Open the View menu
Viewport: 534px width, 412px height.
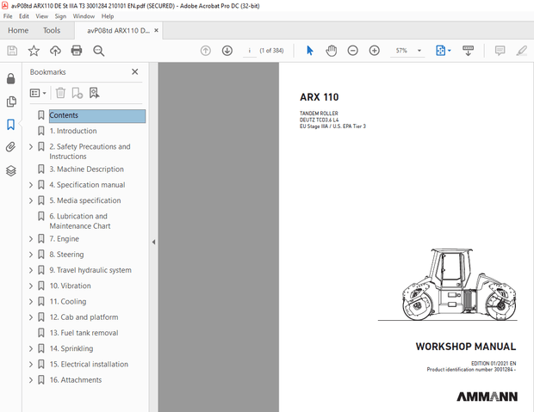click(42, 16)
